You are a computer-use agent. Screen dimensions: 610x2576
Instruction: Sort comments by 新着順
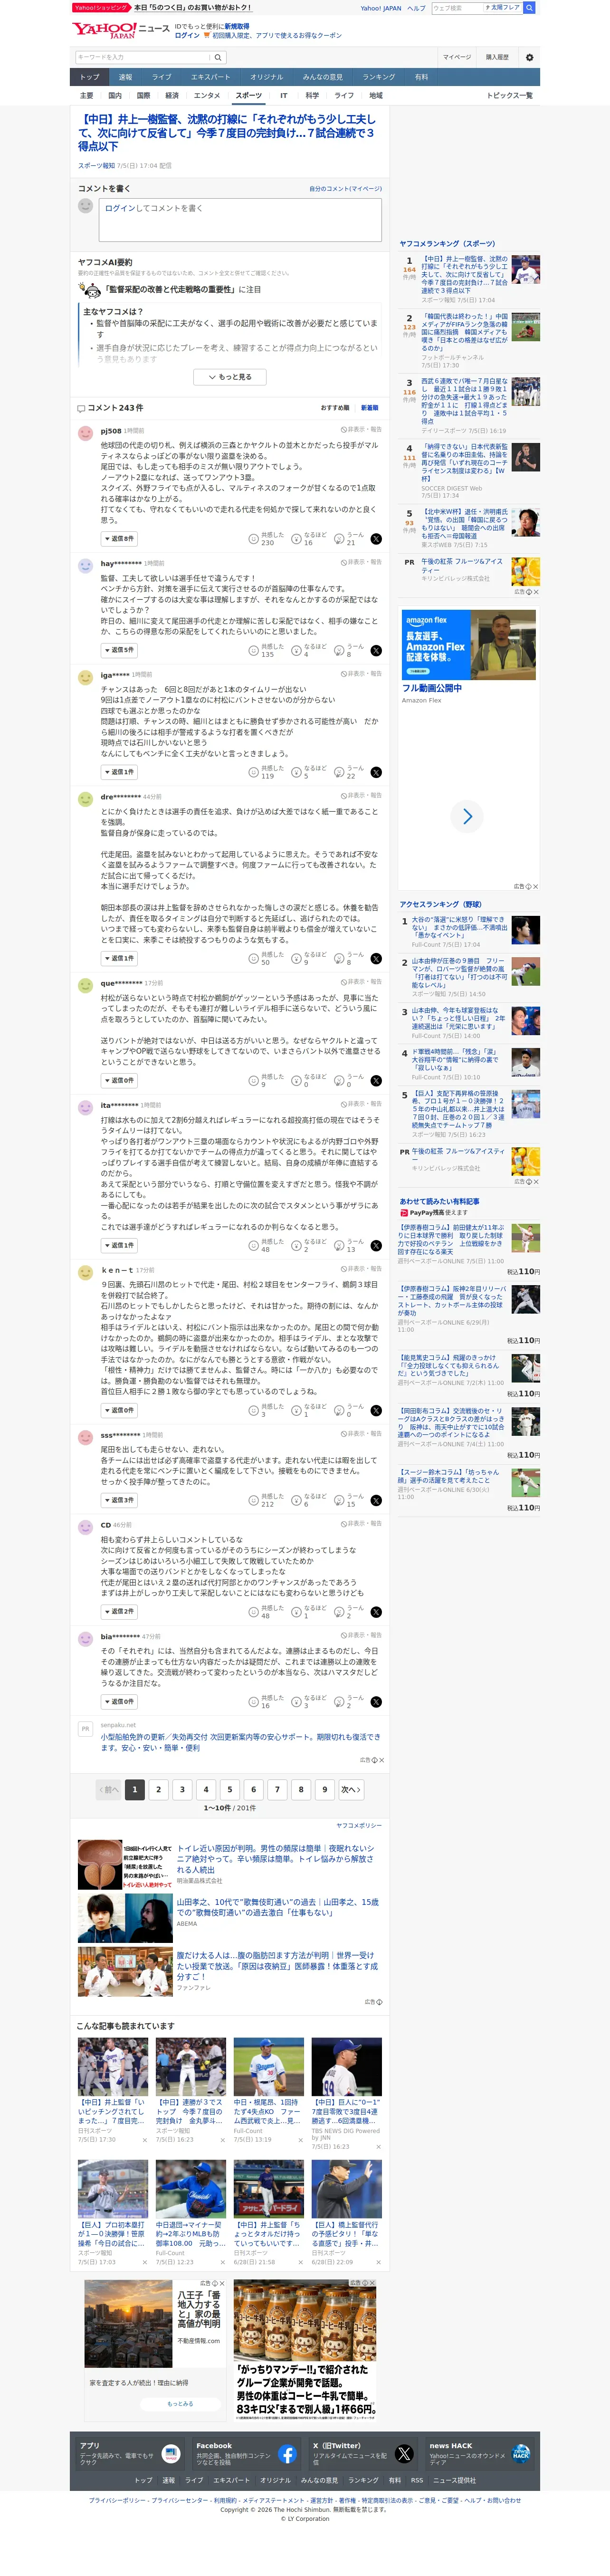370,408
